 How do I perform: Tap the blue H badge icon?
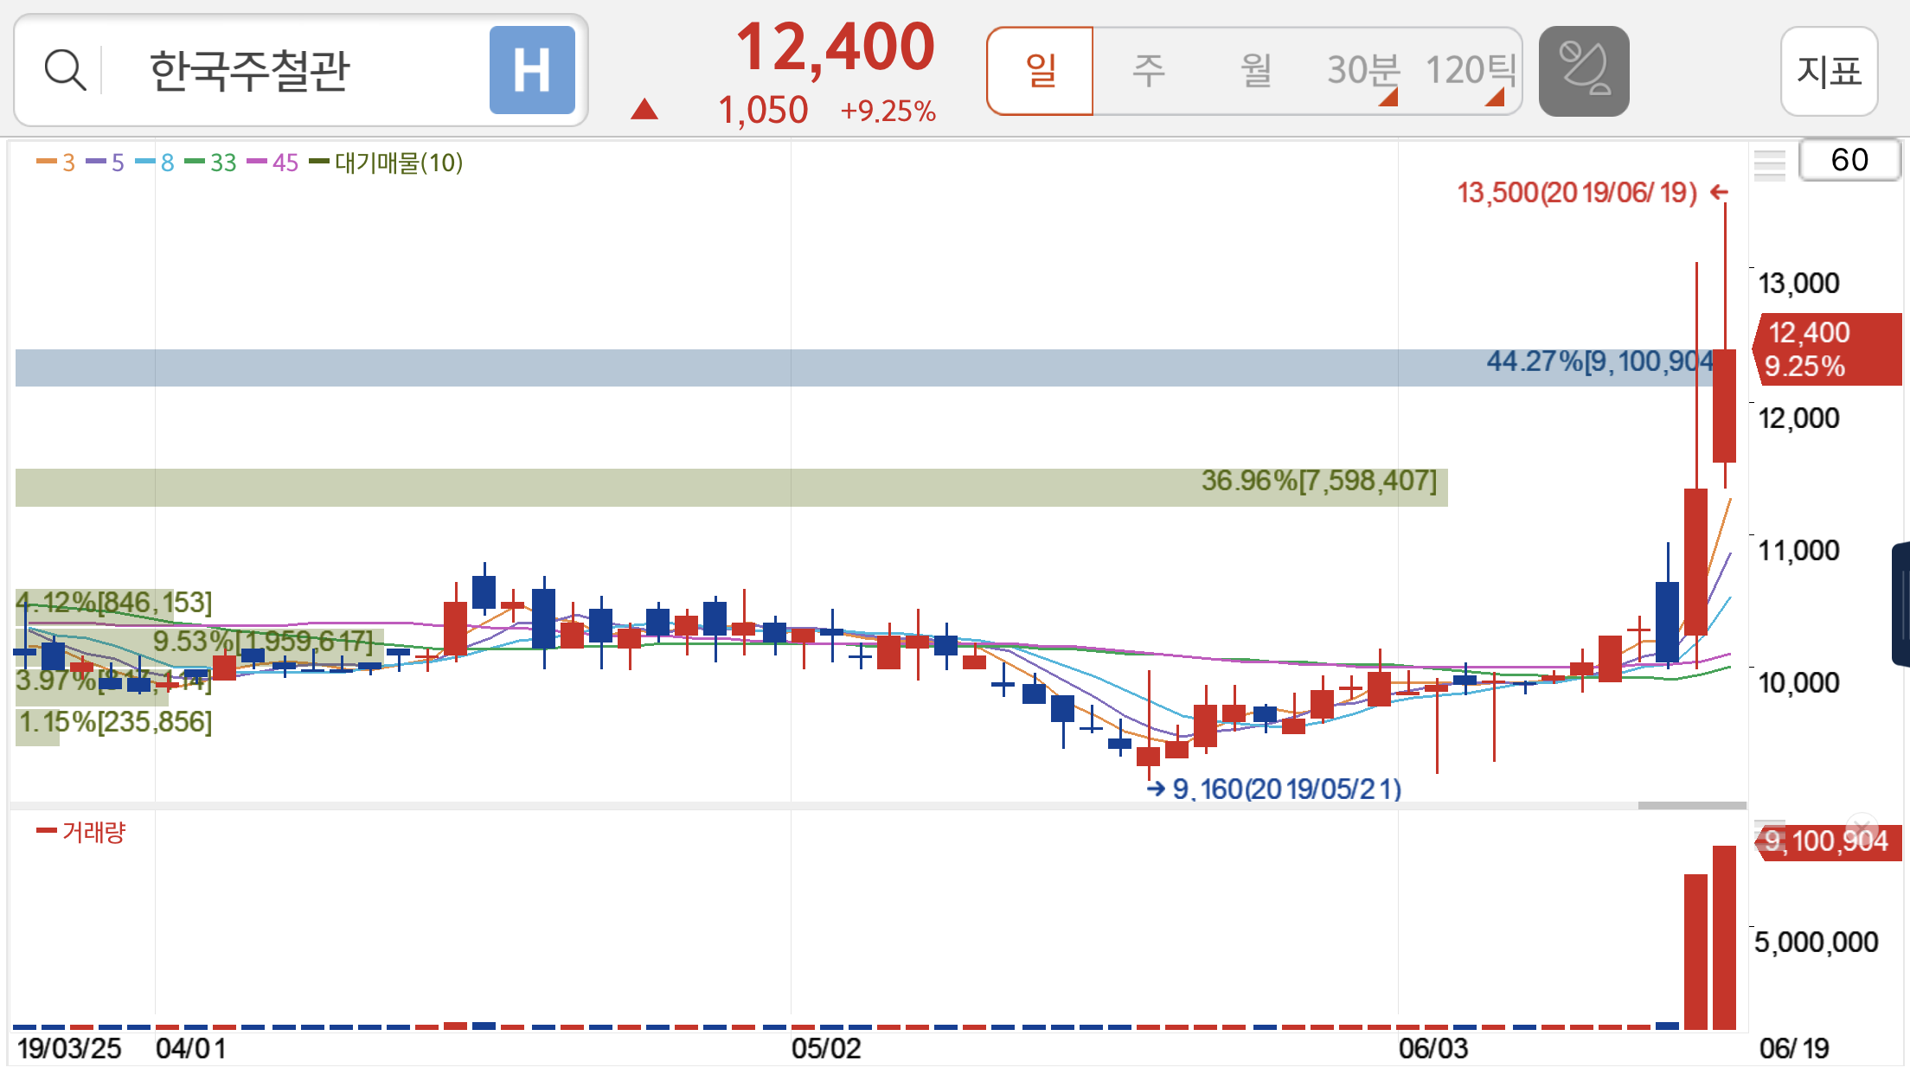(x=532, y=70)
